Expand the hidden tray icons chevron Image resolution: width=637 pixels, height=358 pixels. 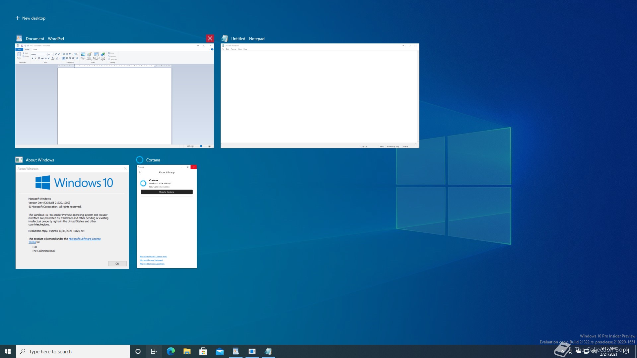562,351
